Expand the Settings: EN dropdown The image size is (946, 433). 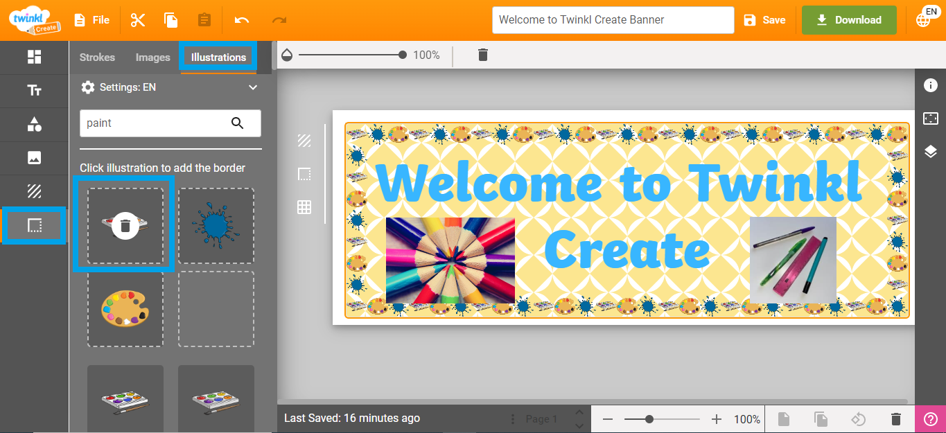(252, 87)
